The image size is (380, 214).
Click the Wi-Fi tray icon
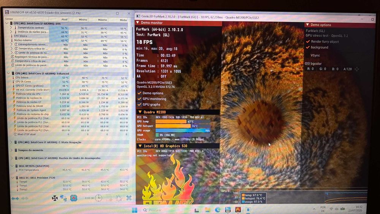[x=331, y=209]
